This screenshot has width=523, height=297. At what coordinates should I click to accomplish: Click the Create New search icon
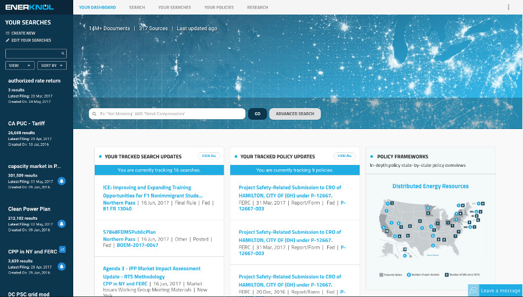click(x=8, y=33)
